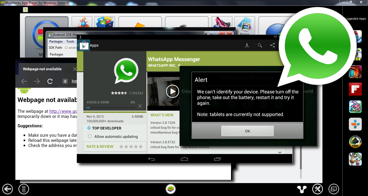Click the RATE & REVIEW label
This screenshot has height=196, width=368.
coord(100,146)
